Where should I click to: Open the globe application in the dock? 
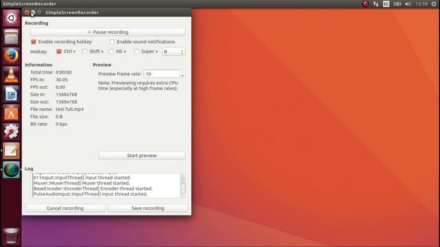(x=11, y=169)
